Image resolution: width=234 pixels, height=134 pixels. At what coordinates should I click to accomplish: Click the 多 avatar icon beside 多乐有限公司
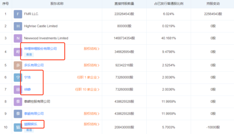click(18, 65)
